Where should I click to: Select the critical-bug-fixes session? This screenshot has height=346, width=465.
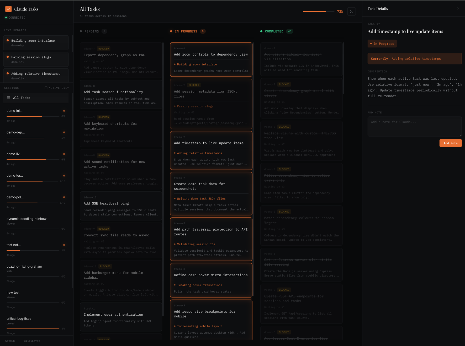click(19, 318)
